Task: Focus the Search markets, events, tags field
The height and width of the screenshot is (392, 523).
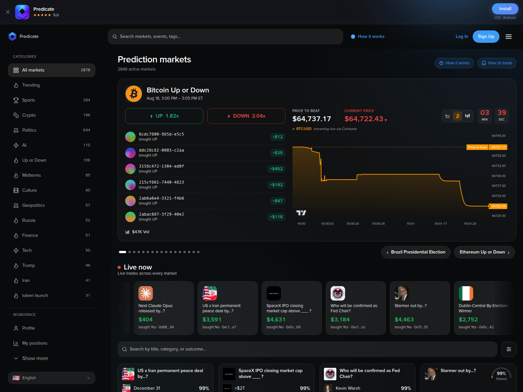Action: coord(226,37)
